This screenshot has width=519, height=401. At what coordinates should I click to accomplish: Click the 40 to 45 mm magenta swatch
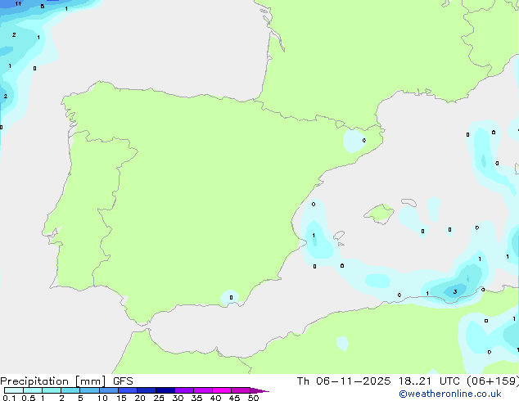[x=222, y=390]
